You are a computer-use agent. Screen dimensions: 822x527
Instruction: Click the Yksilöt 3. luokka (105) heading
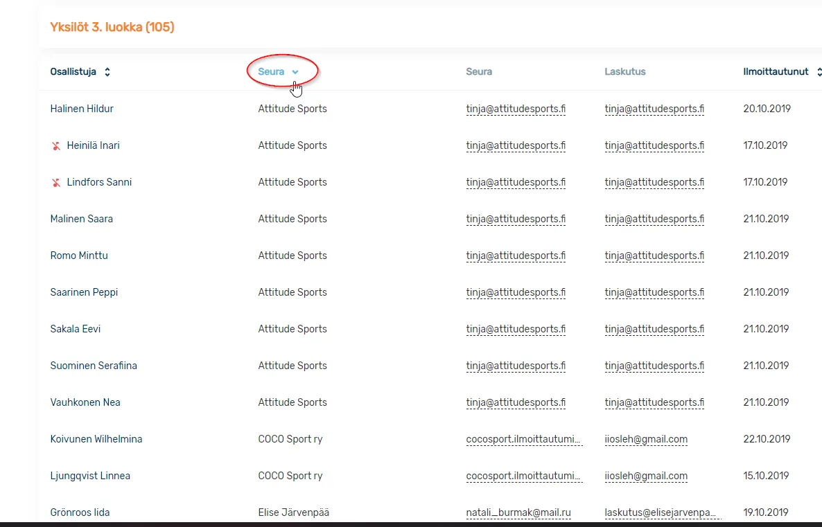(112, 27)
